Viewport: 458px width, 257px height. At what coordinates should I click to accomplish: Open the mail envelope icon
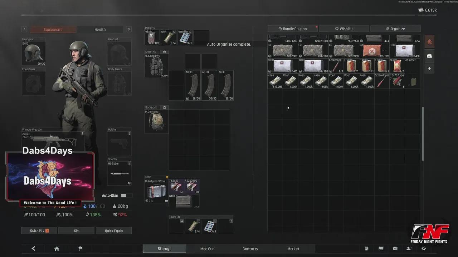coord(395,248)
